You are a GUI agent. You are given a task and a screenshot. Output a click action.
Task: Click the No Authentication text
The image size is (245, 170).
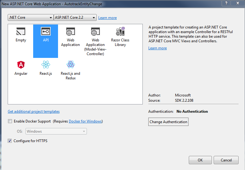tap(192, 111)
